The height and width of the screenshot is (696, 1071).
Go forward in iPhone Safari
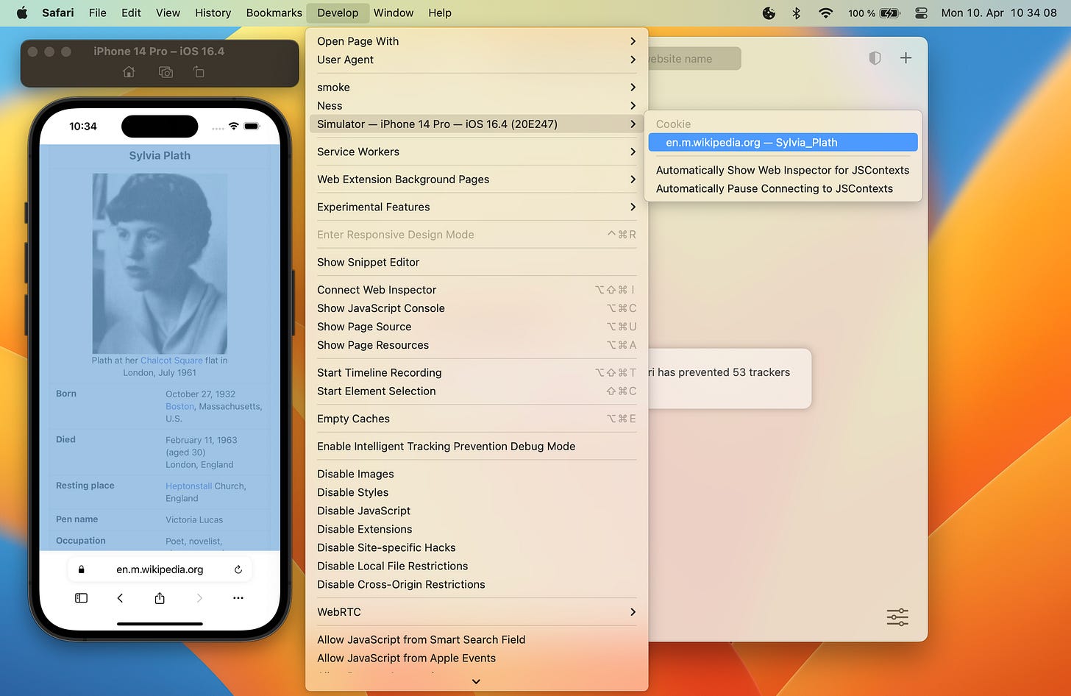[199, 598]
